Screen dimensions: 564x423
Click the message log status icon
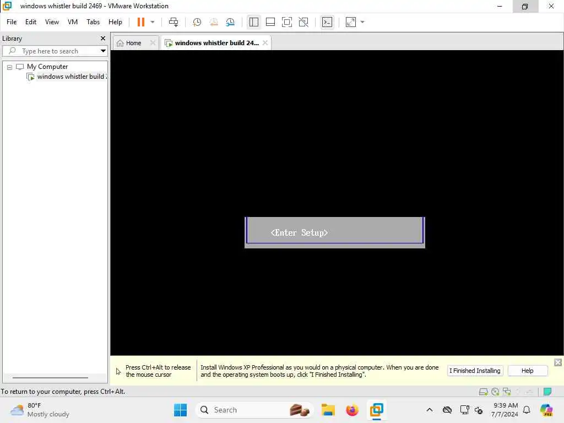pyautogui.click(x=547, y=392)
